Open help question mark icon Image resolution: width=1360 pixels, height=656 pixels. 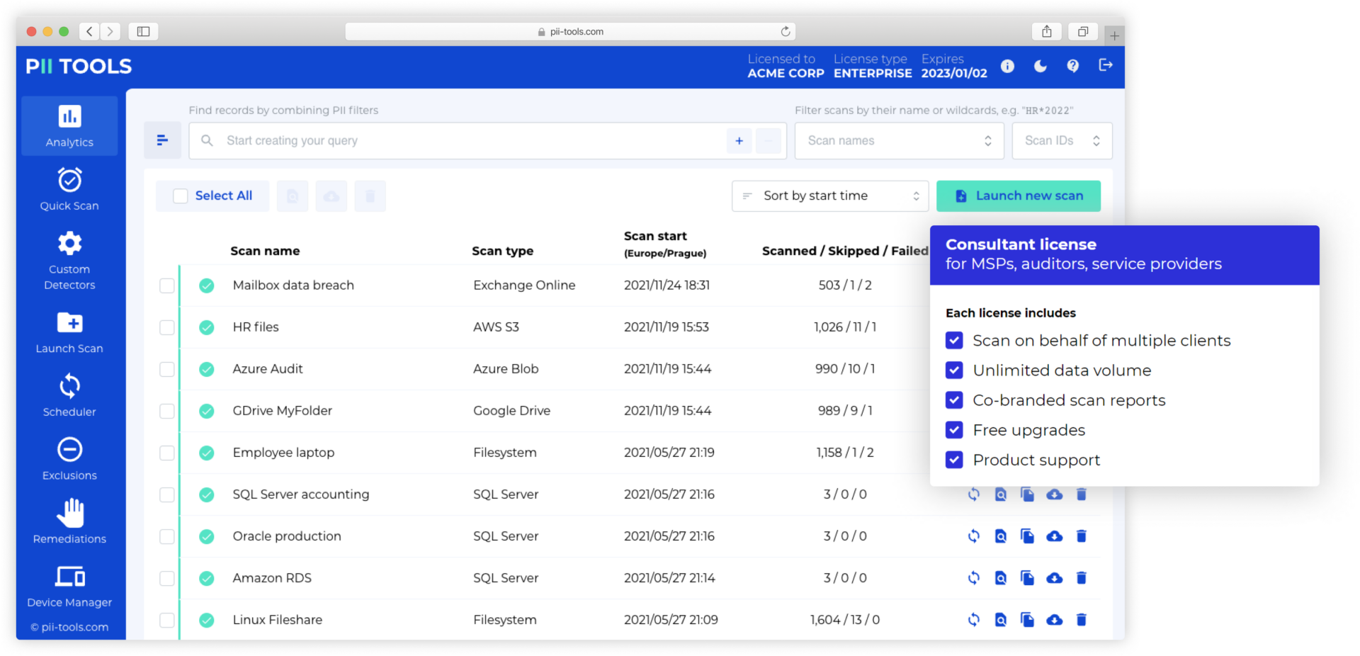(x=1073, y=66)
